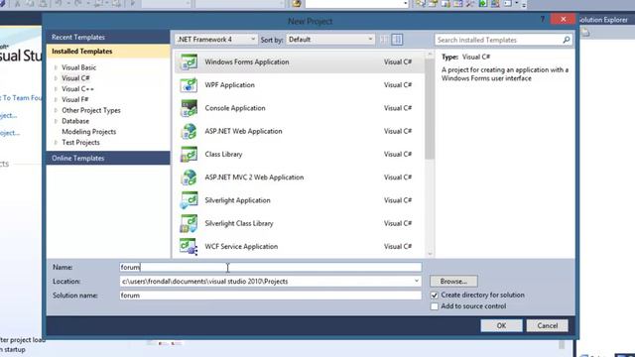The height and width of the screenshot is (357, 635).
Task: Click the WCF Service Application template name
Action: point(241,247)
